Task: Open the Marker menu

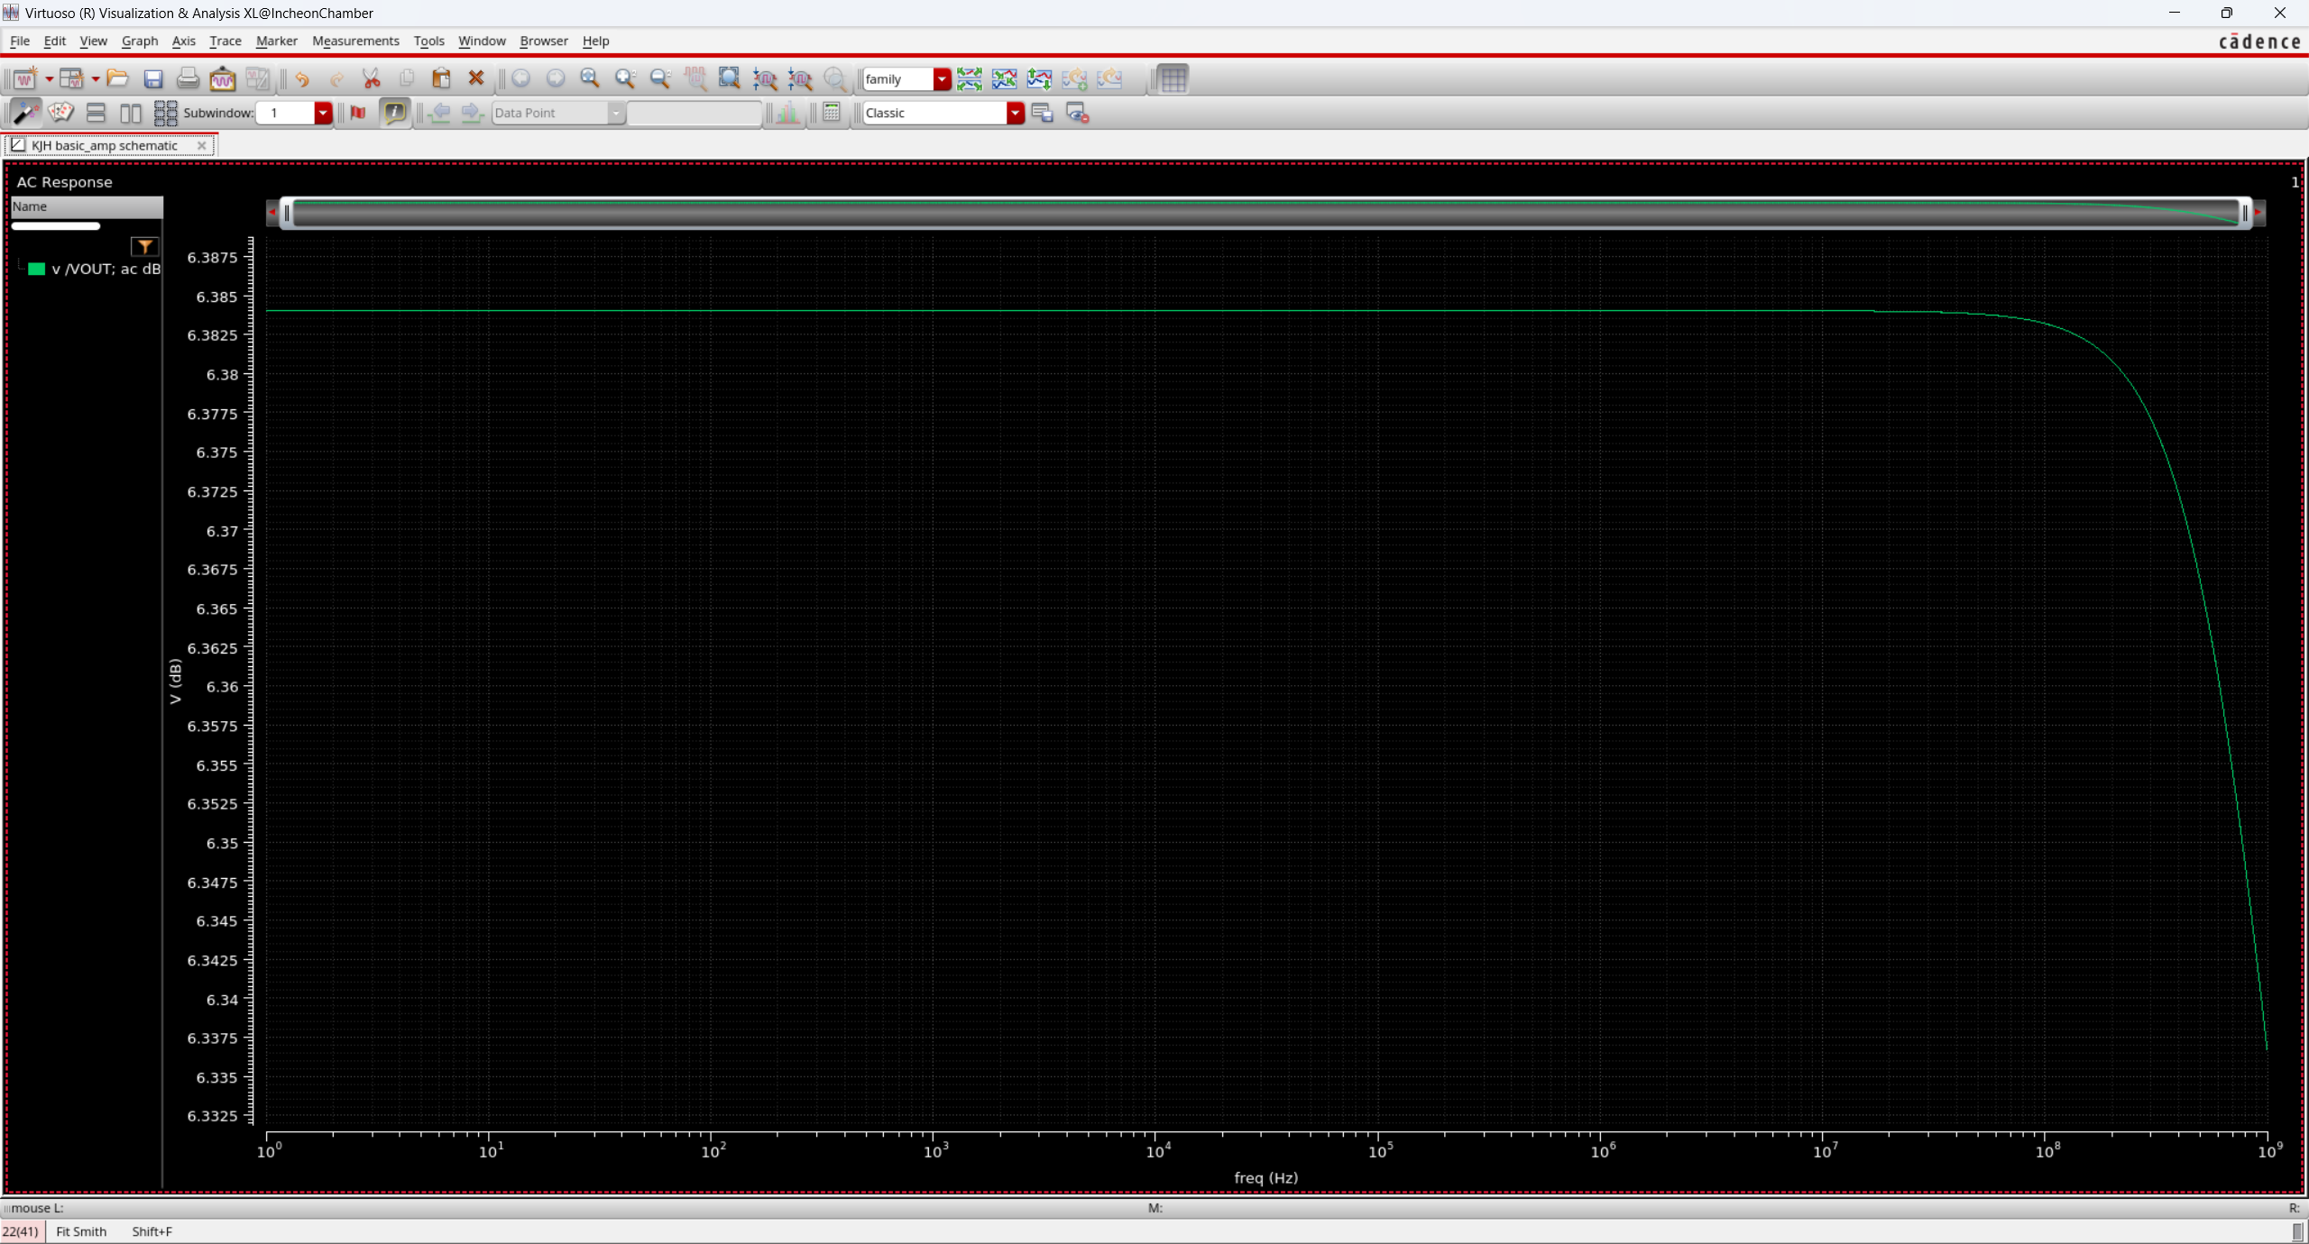Action: pyautogui.click(x=276, y=41)
